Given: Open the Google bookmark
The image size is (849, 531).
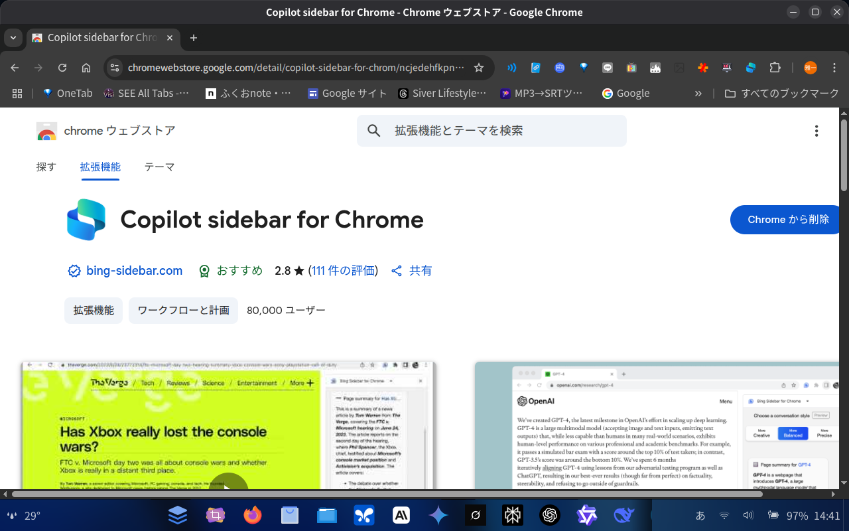Looking at the screenshot, I should coord(625,94).
